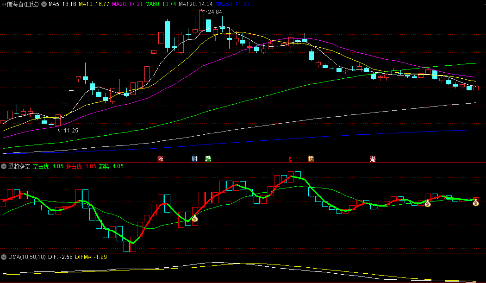Click the middle money bag signal icon

point(427,203)
